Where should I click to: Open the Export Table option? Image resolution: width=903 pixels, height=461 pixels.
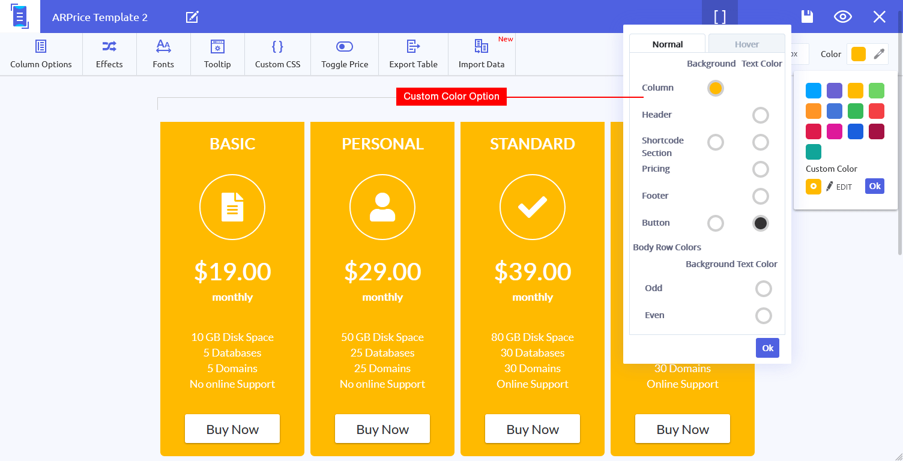click(413, 54)
